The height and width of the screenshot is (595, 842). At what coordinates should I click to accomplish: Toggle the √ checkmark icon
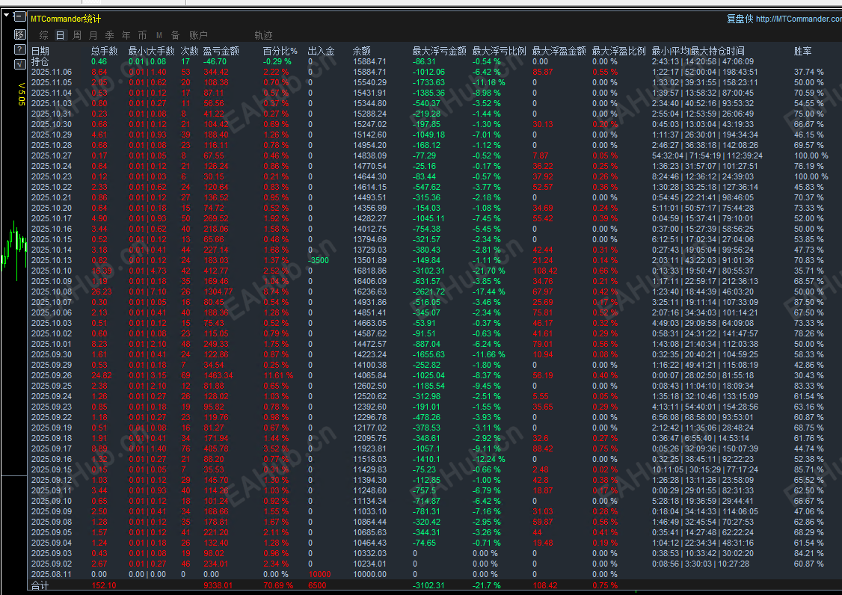(x=20, y=64)
